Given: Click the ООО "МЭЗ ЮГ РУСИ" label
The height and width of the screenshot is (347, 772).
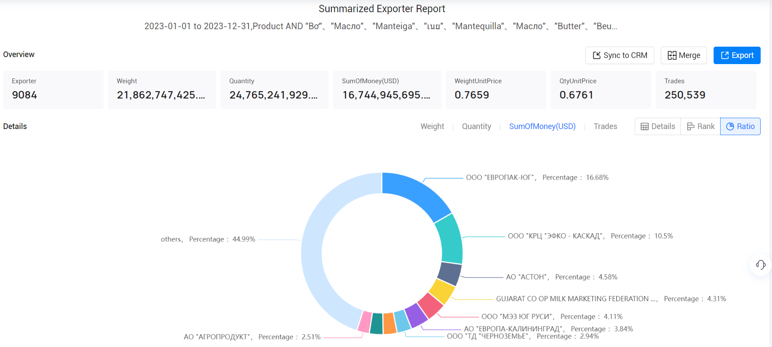Looking at the screenshot, I should pyautogui.click(x=552, y=316).
